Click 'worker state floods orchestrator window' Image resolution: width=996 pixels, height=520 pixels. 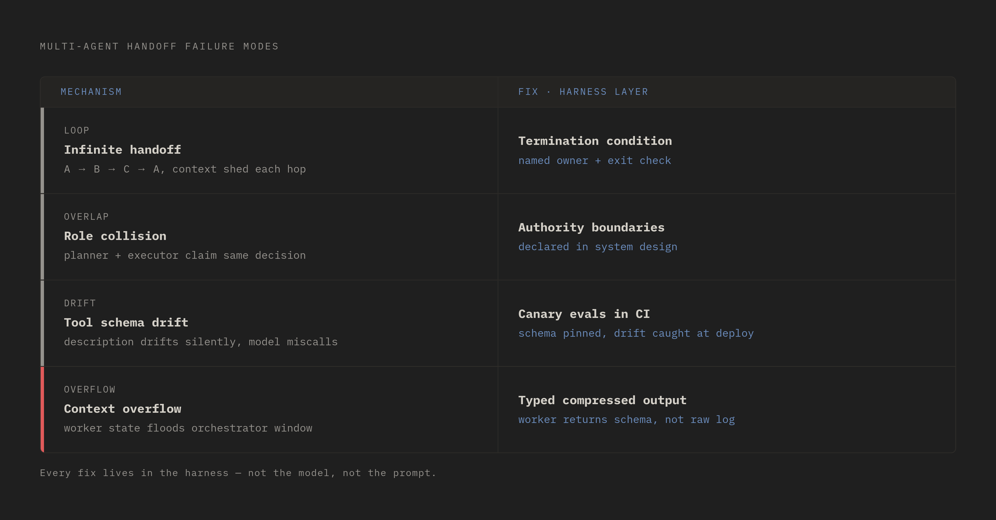coord(188,428)
